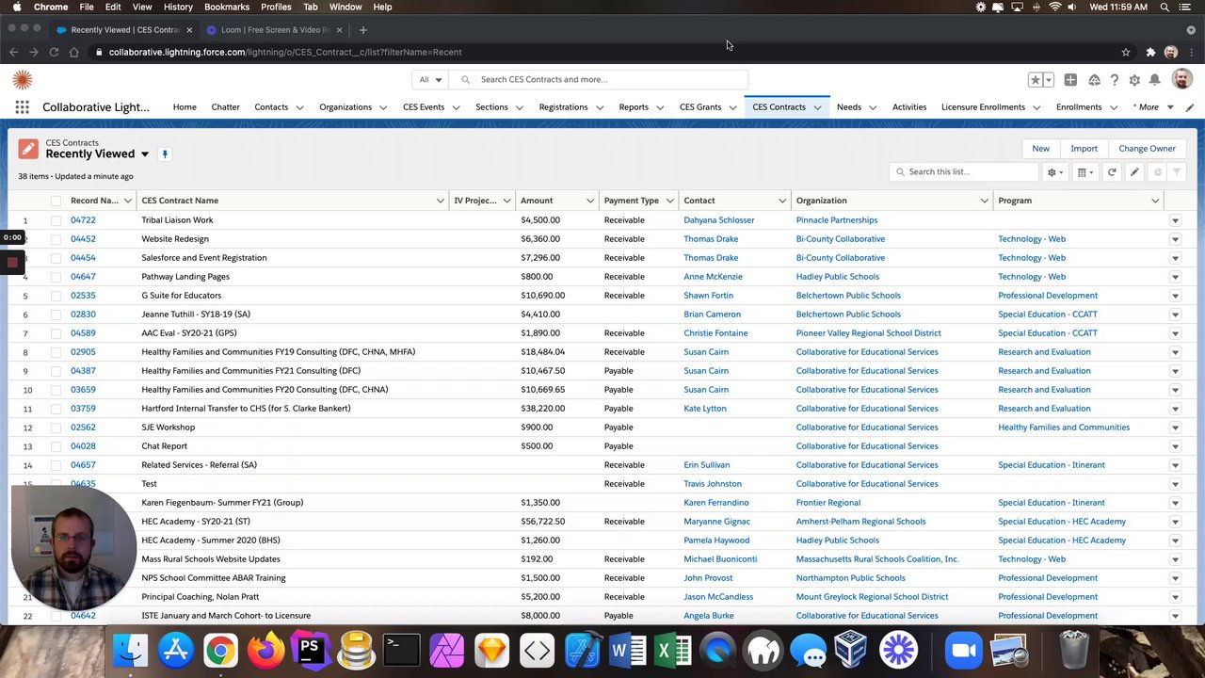Screen dimensions: 1205x678
Task: Select the checkbox for record 02535
Action: (56, 296)
